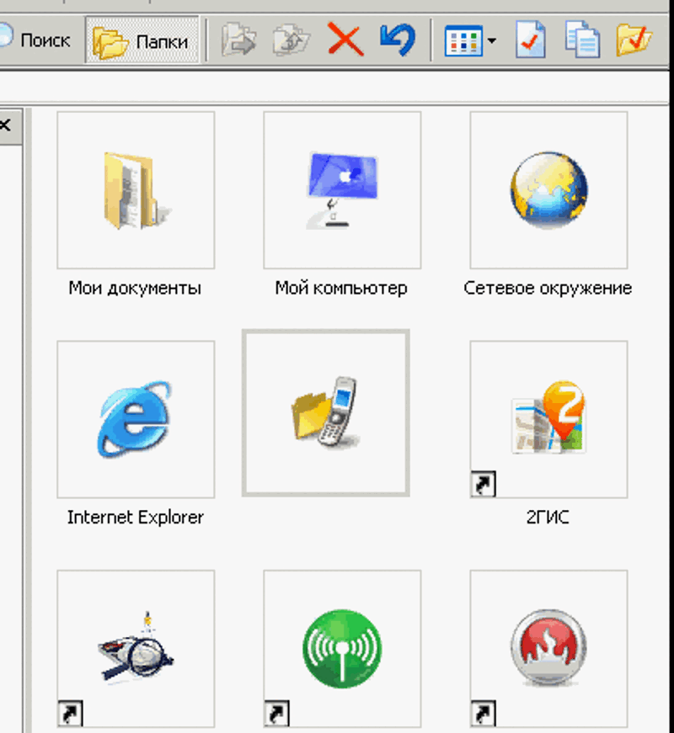
Task: Click the Мои документы label
Action: point(135,289)
